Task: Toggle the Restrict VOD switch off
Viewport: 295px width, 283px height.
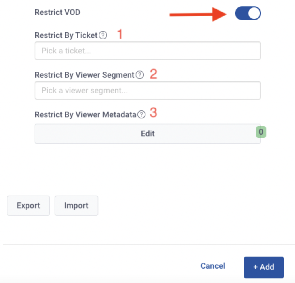Action: [x=248, y=13]
